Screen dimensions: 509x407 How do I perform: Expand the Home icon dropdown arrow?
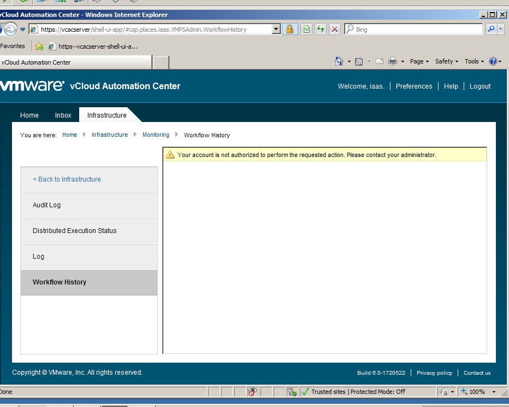[350, 61]
